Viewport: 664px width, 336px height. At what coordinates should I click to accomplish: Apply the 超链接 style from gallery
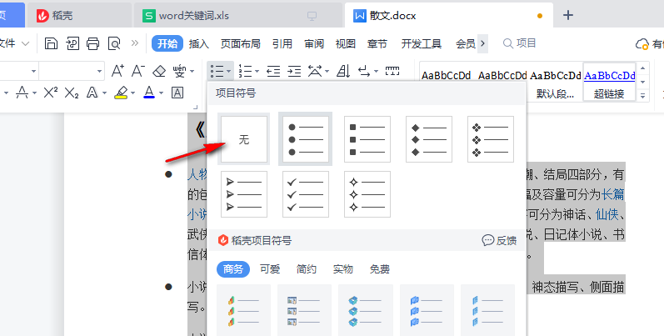click(x=609, y=93)
